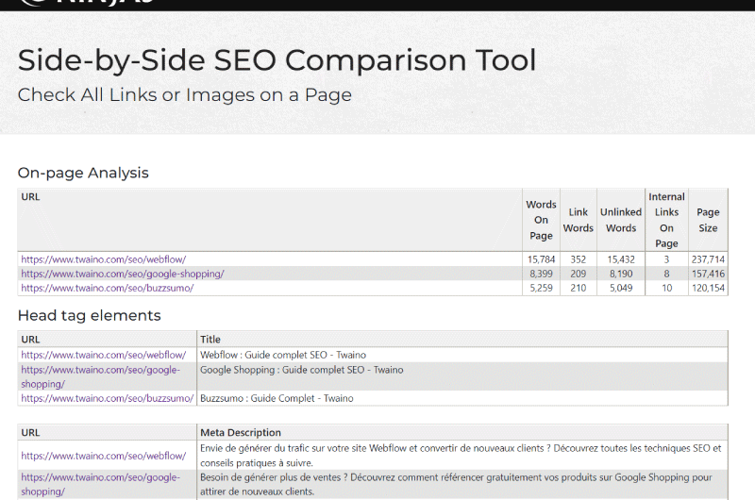Select the internal links value 8
The width and height of the screenshot is (755, 500).
click(x=666, y=274)
